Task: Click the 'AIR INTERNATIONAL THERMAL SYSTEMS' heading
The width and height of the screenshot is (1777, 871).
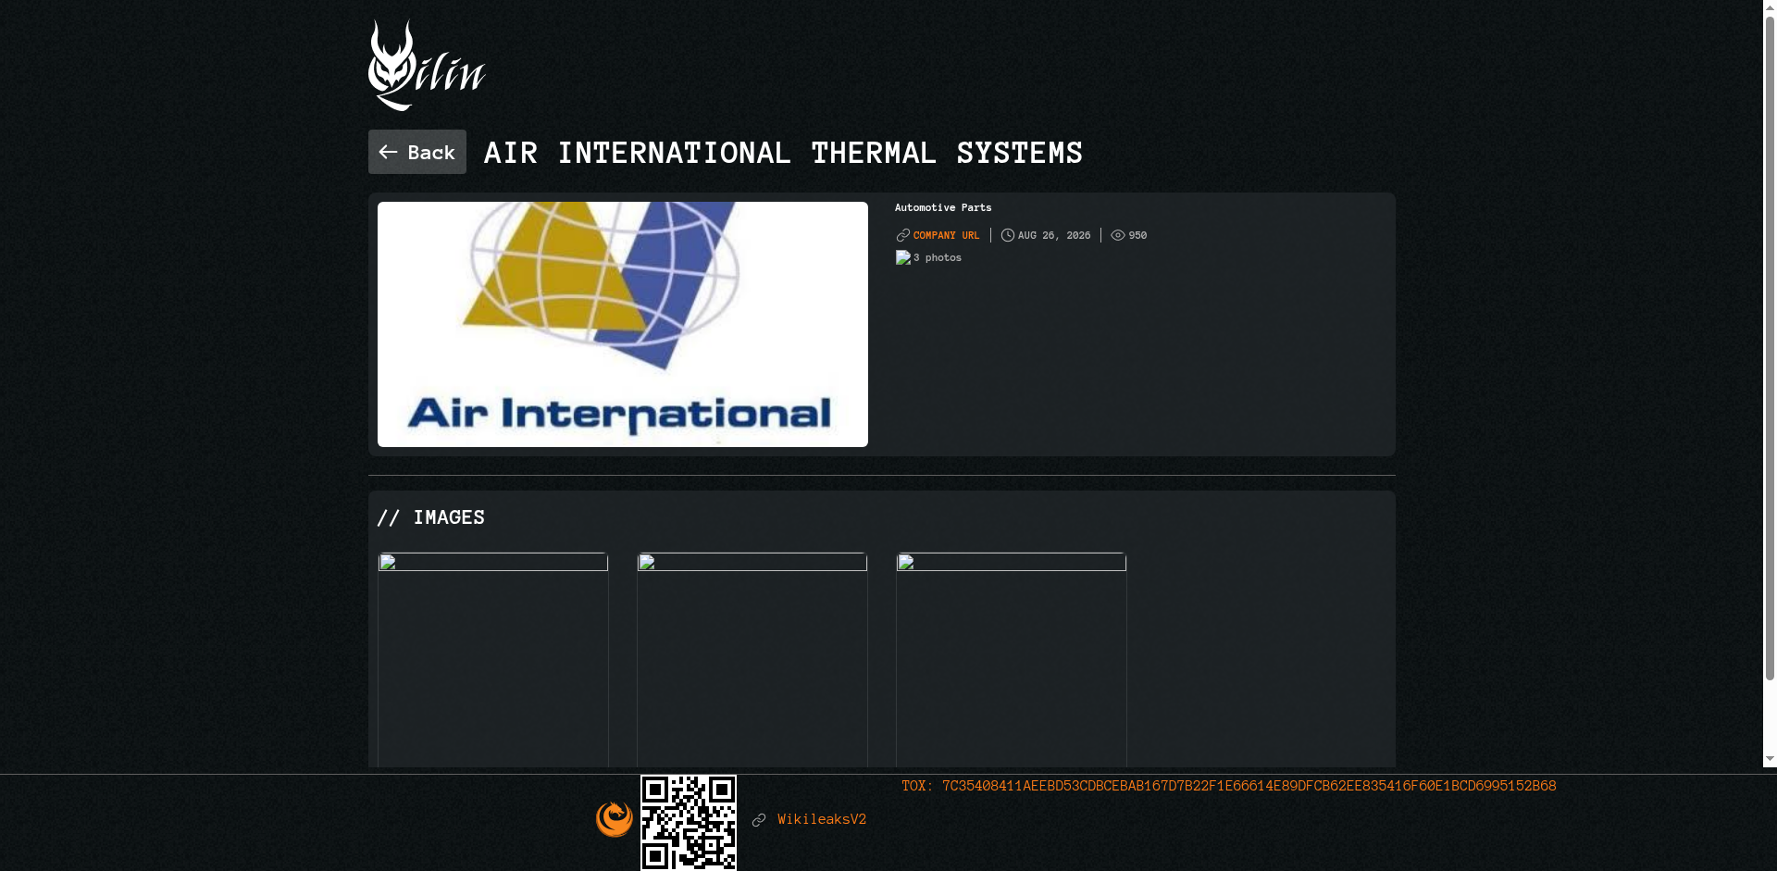Action: tap(783, 153)
